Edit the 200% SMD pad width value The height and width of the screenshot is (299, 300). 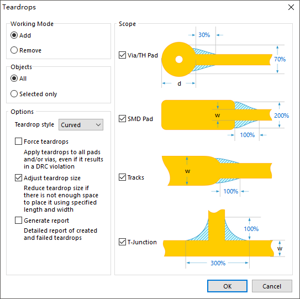click(281, 116)
